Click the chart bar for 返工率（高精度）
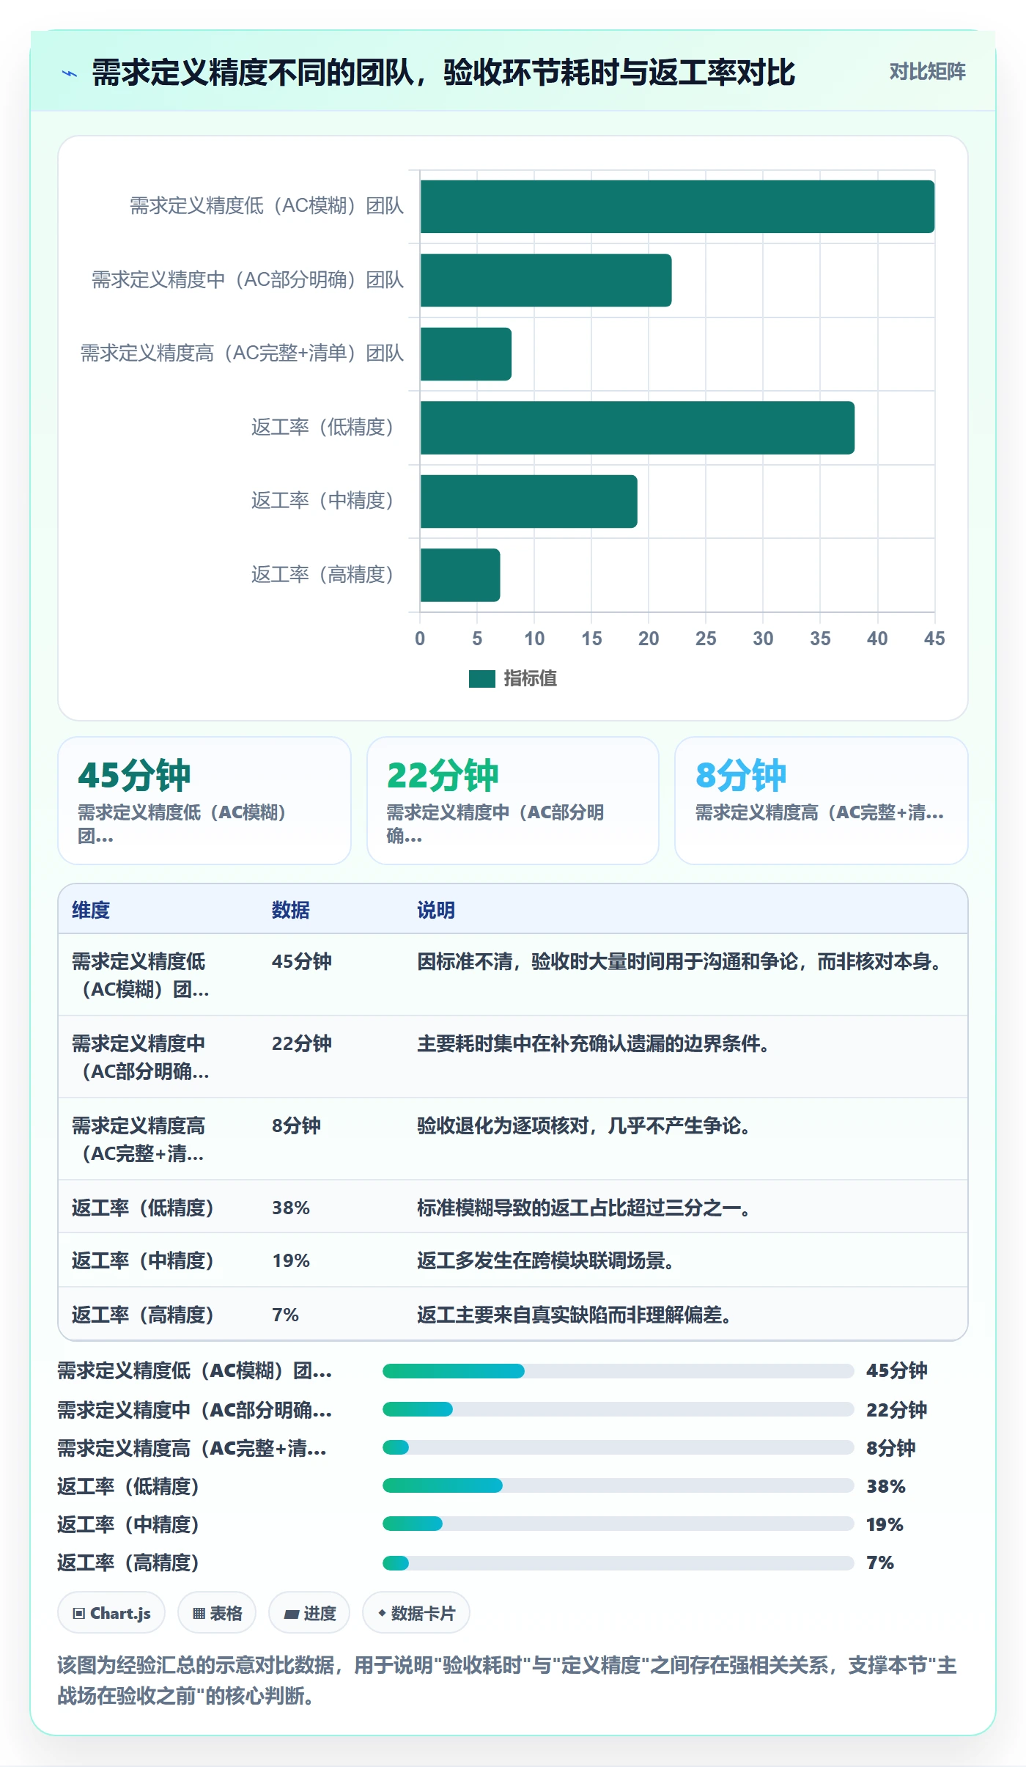 click(460, 575)
